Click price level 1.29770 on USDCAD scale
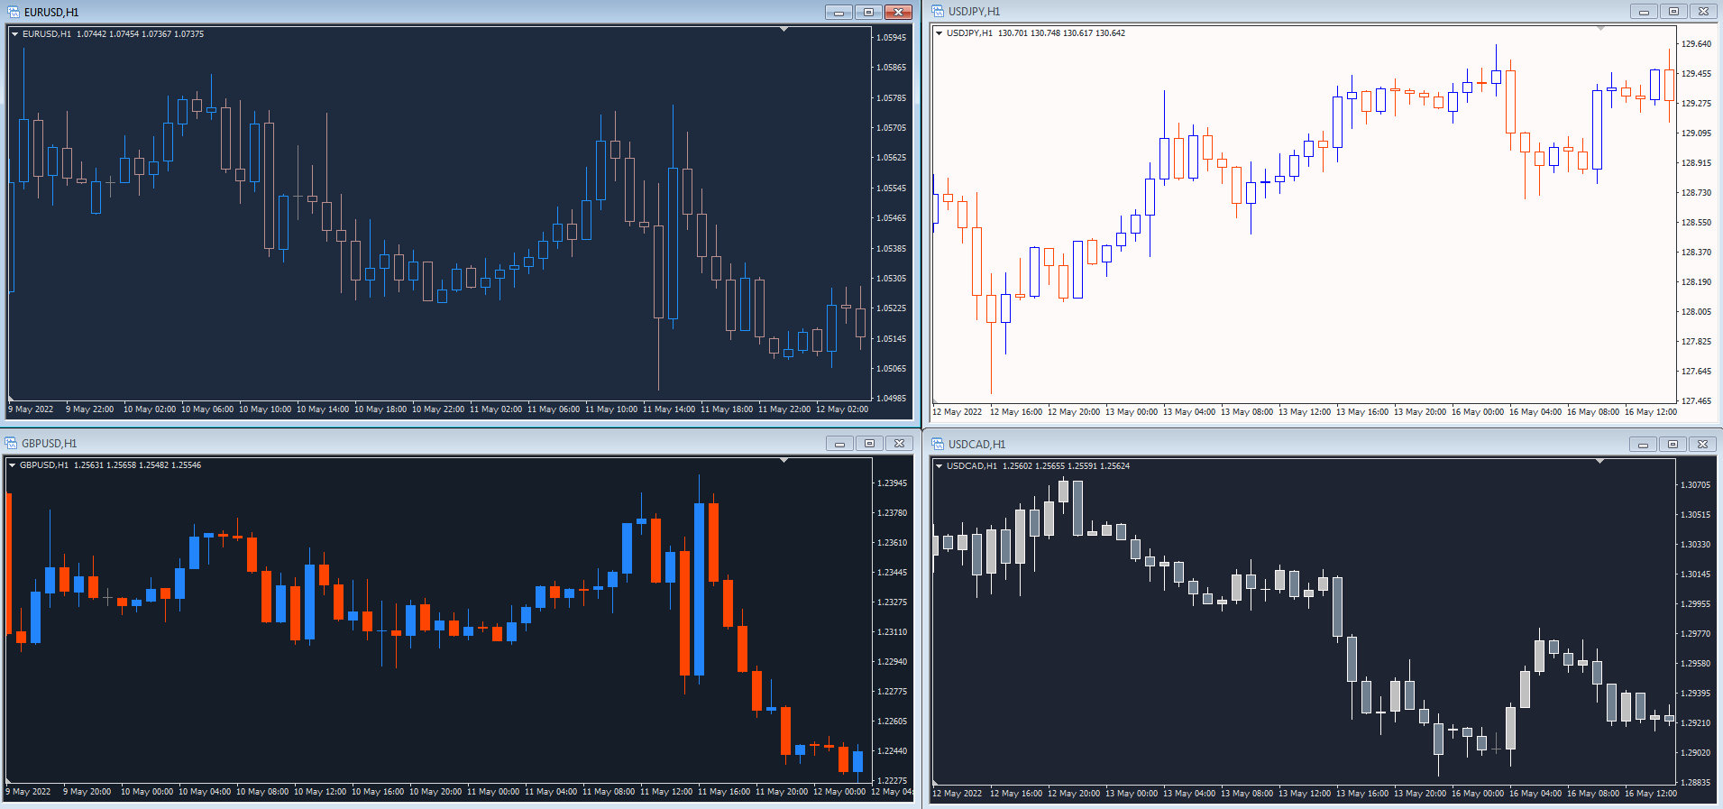The height and width of the screenshot is (809, 1723). point(1695,634)
